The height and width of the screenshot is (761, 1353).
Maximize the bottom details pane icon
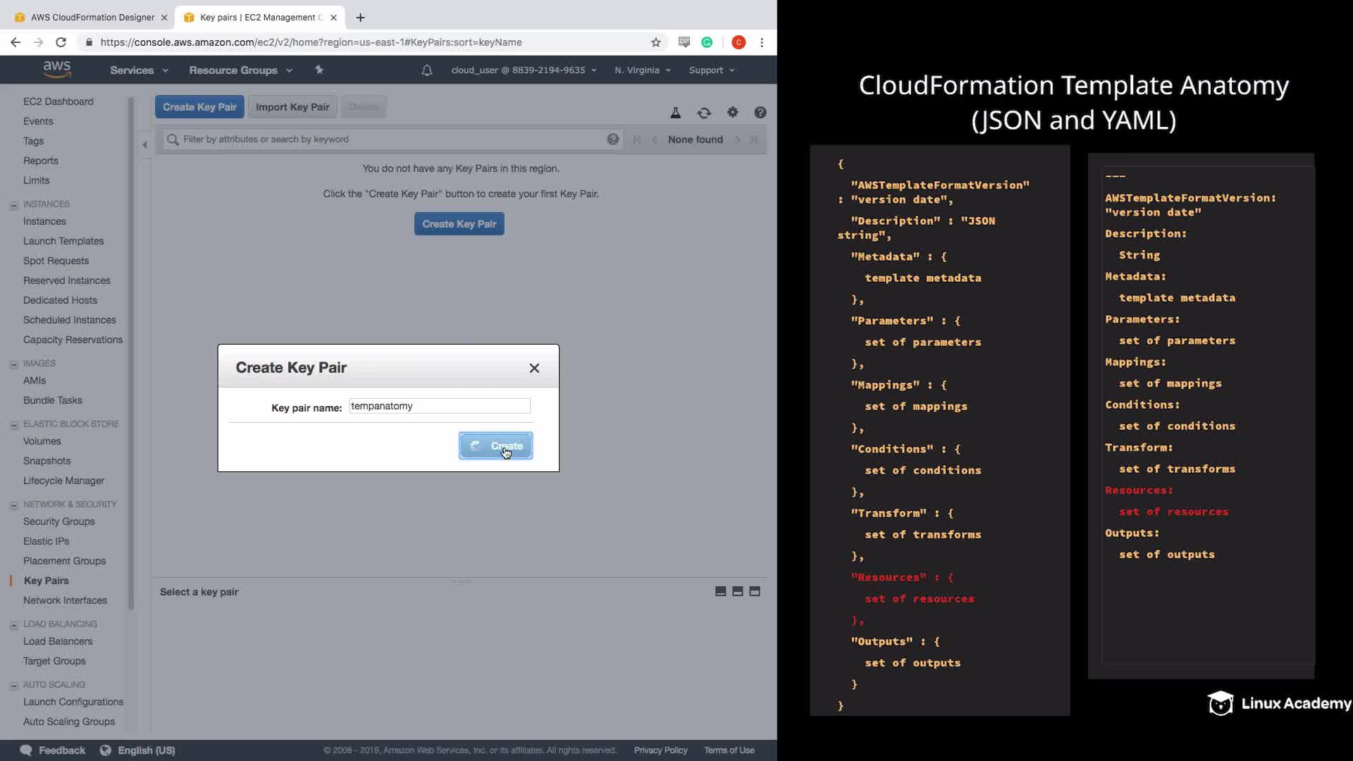pos(755,592)
